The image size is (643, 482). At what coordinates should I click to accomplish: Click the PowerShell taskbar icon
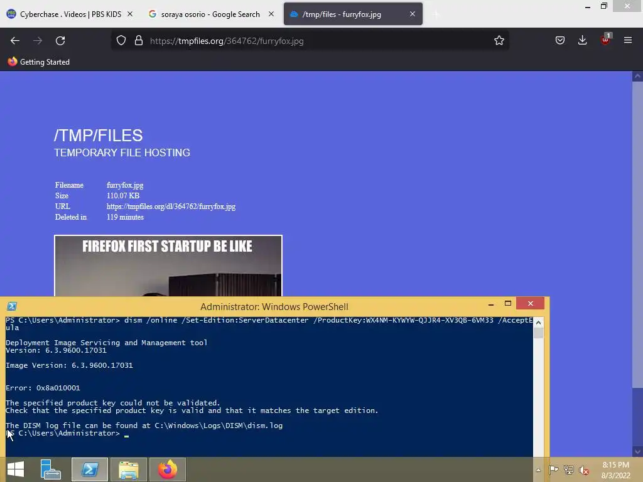coord(90,469)
